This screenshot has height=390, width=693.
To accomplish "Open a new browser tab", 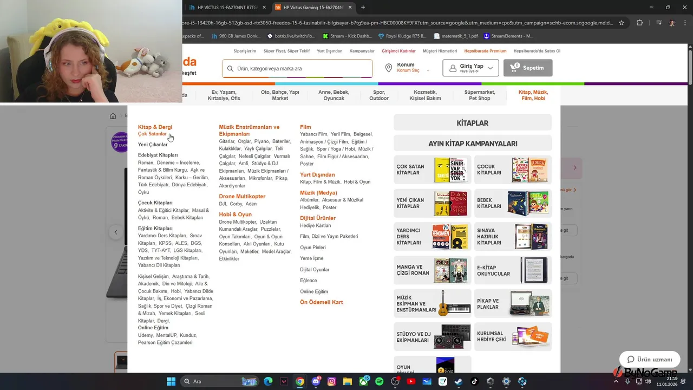I will pos(363,7).
